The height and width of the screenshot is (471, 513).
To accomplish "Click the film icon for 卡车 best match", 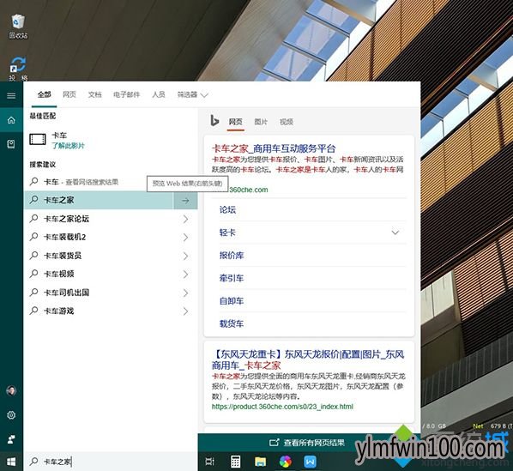I will 38,139.
